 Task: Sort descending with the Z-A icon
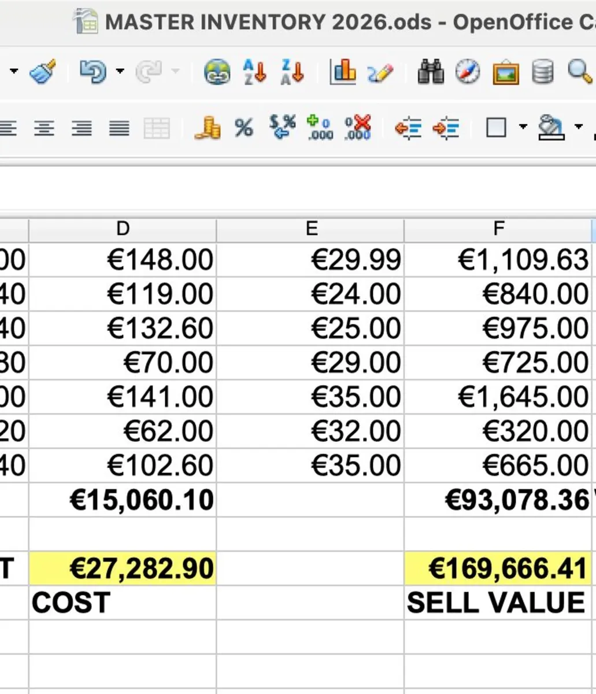pos(292,72)
